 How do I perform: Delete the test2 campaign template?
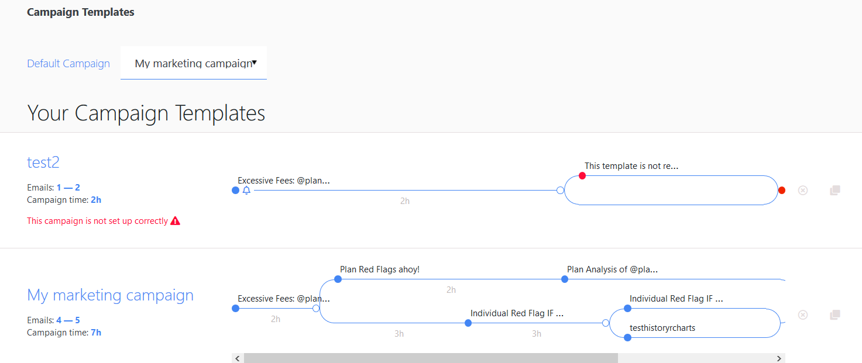click(802, 191)
